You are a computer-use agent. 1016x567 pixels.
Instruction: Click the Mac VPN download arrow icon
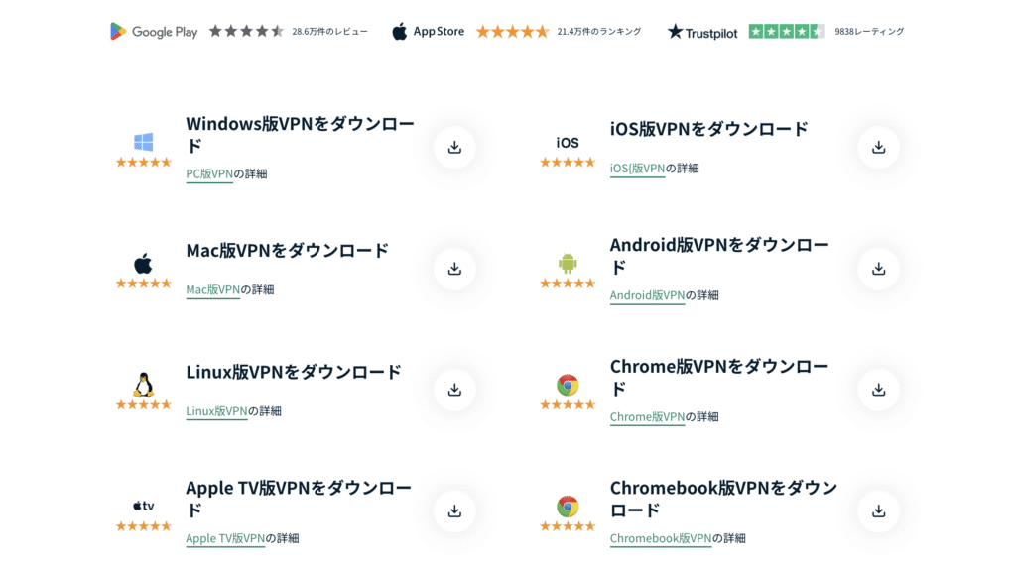click(x=454, y=269)
